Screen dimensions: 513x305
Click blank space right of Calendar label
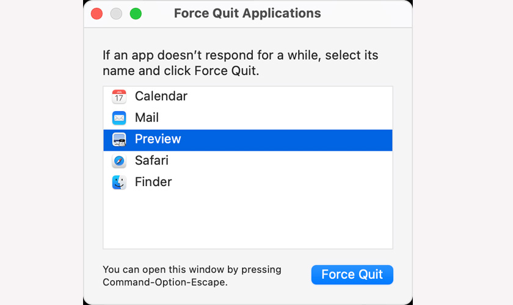click(289, 97)
